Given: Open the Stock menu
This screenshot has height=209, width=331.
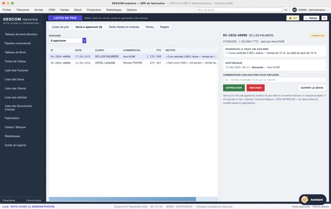Looking at the screenshot, I should pos(78,10).
